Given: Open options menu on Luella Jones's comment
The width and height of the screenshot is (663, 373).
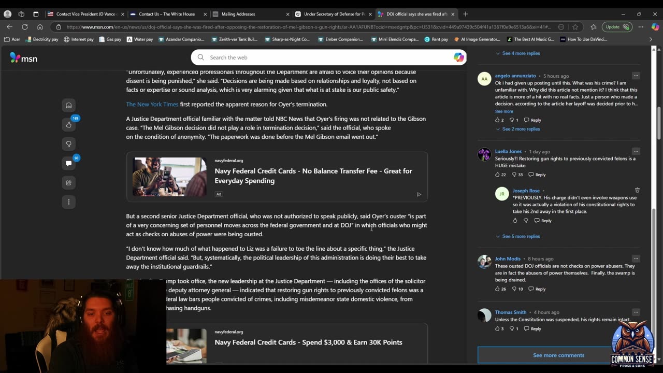Looking at the screenshot, I should pos(636,151).
